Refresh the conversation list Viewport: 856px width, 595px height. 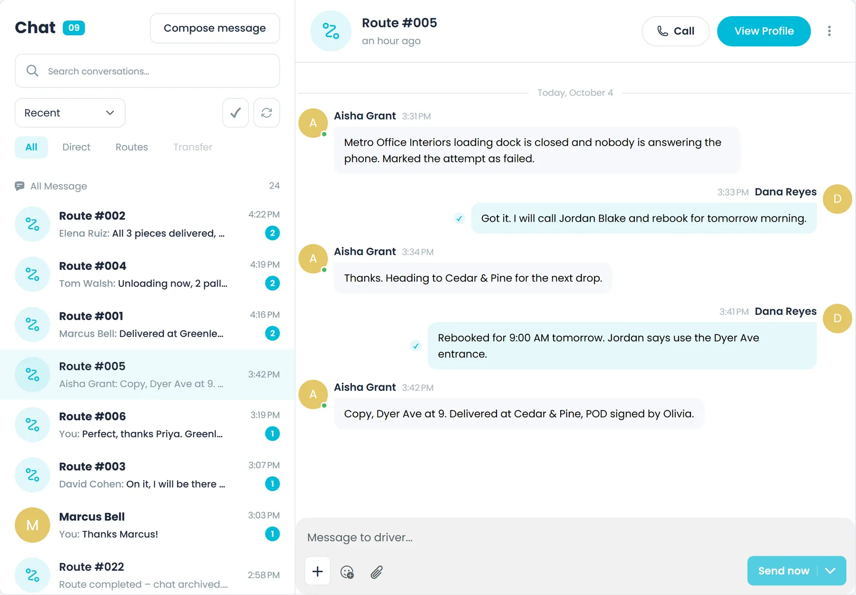[266, 113]
